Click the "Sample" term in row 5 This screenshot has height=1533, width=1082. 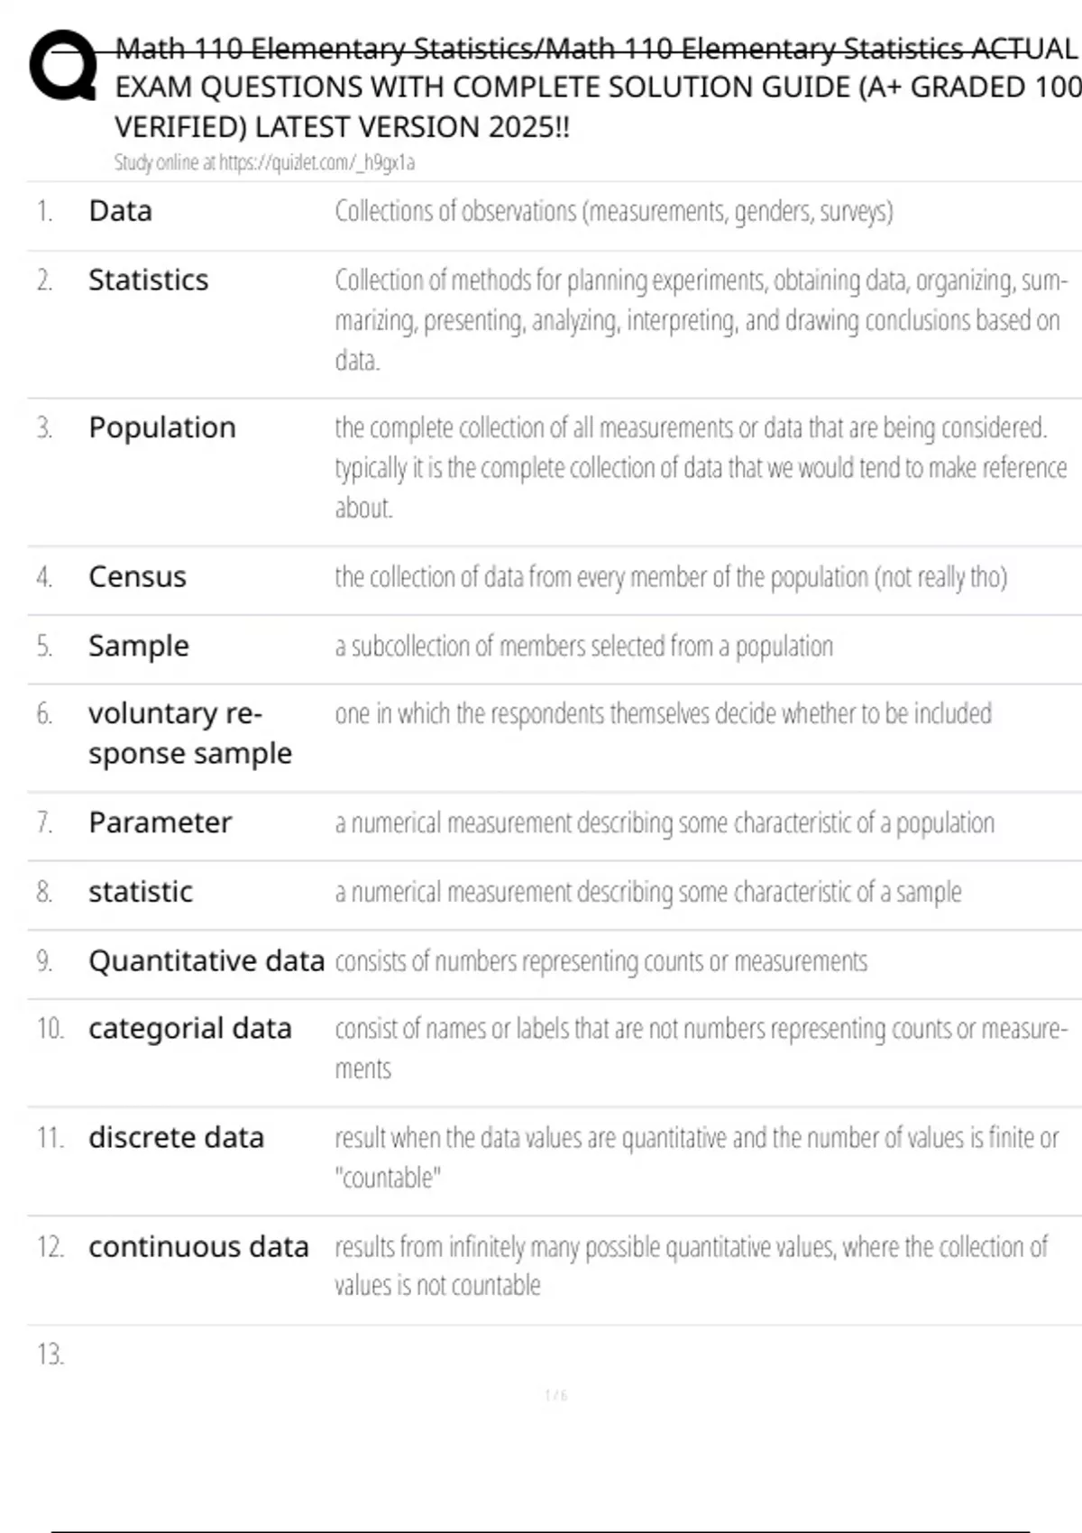tap(138, 646)
